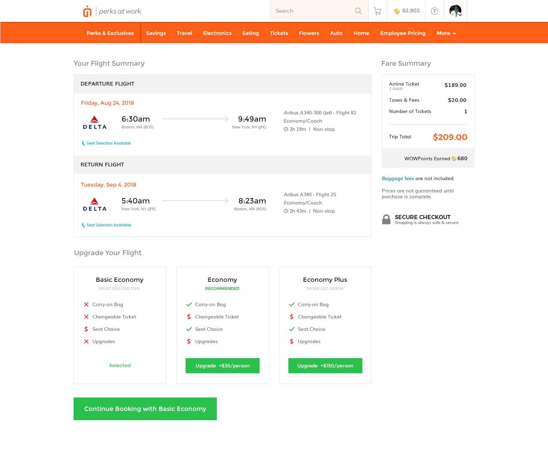The image size is (548, 465).
Task: Click Seat Selection Available for departure flight
Action: (x=108, y=143)
